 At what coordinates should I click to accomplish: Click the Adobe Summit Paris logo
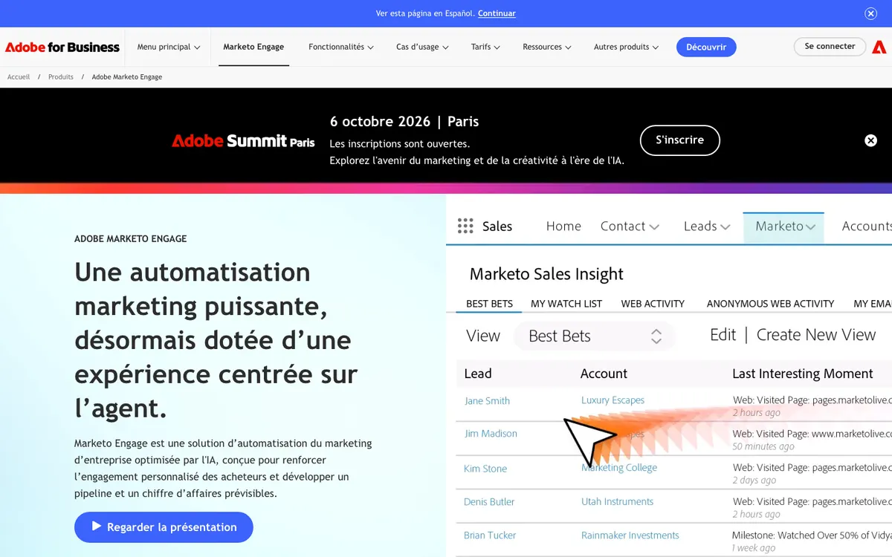tap(243, 140)
